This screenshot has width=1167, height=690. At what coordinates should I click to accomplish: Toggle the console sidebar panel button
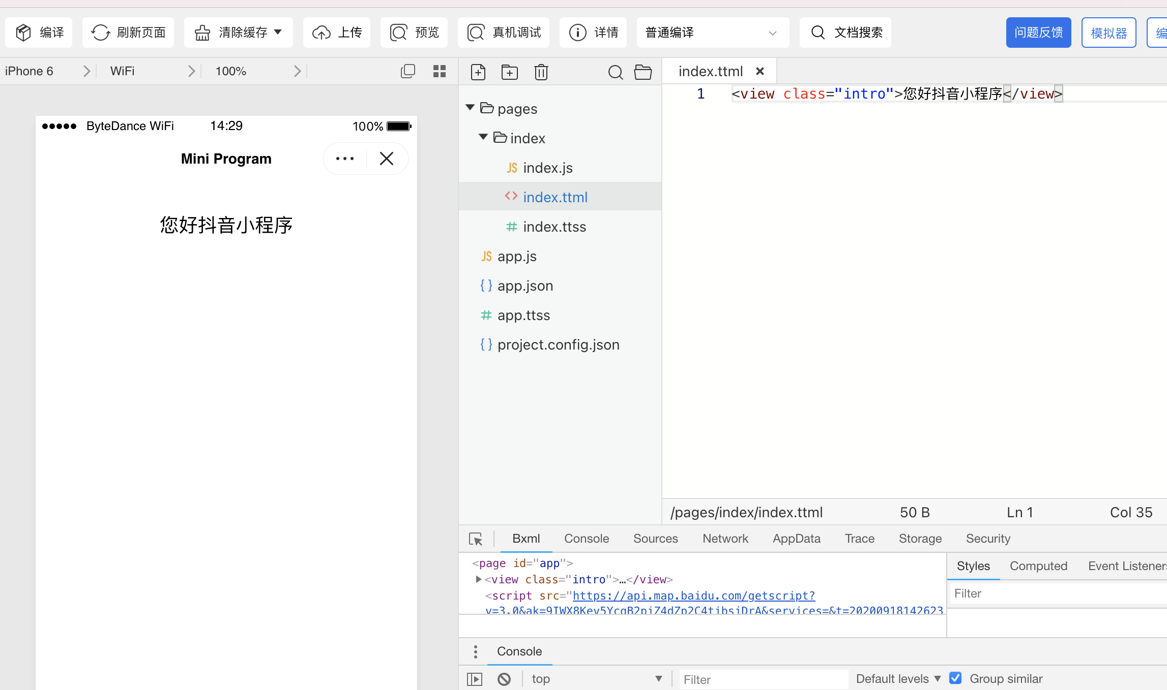[x=474, y=679]
